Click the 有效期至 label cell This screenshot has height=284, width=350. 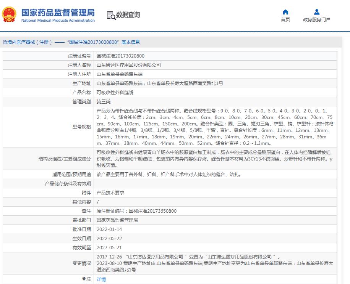pyautogui.click(x=48, y=247)
